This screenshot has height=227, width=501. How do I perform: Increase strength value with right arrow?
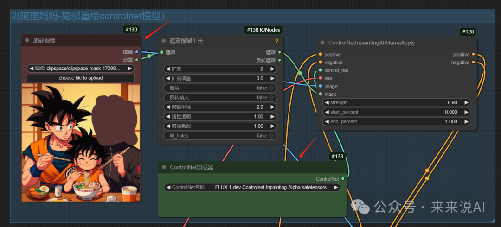466,102
